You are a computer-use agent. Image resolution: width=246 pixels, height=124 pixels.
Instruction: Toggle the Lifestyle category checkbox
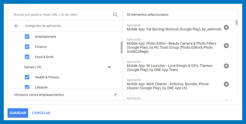27,87
